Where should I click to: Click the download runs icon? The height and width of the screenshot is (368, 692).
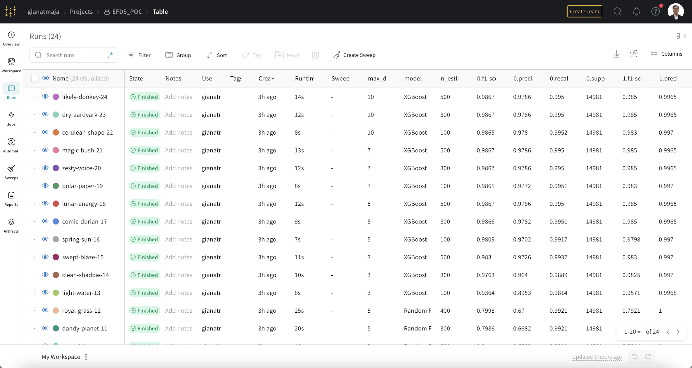click(616, 55)
